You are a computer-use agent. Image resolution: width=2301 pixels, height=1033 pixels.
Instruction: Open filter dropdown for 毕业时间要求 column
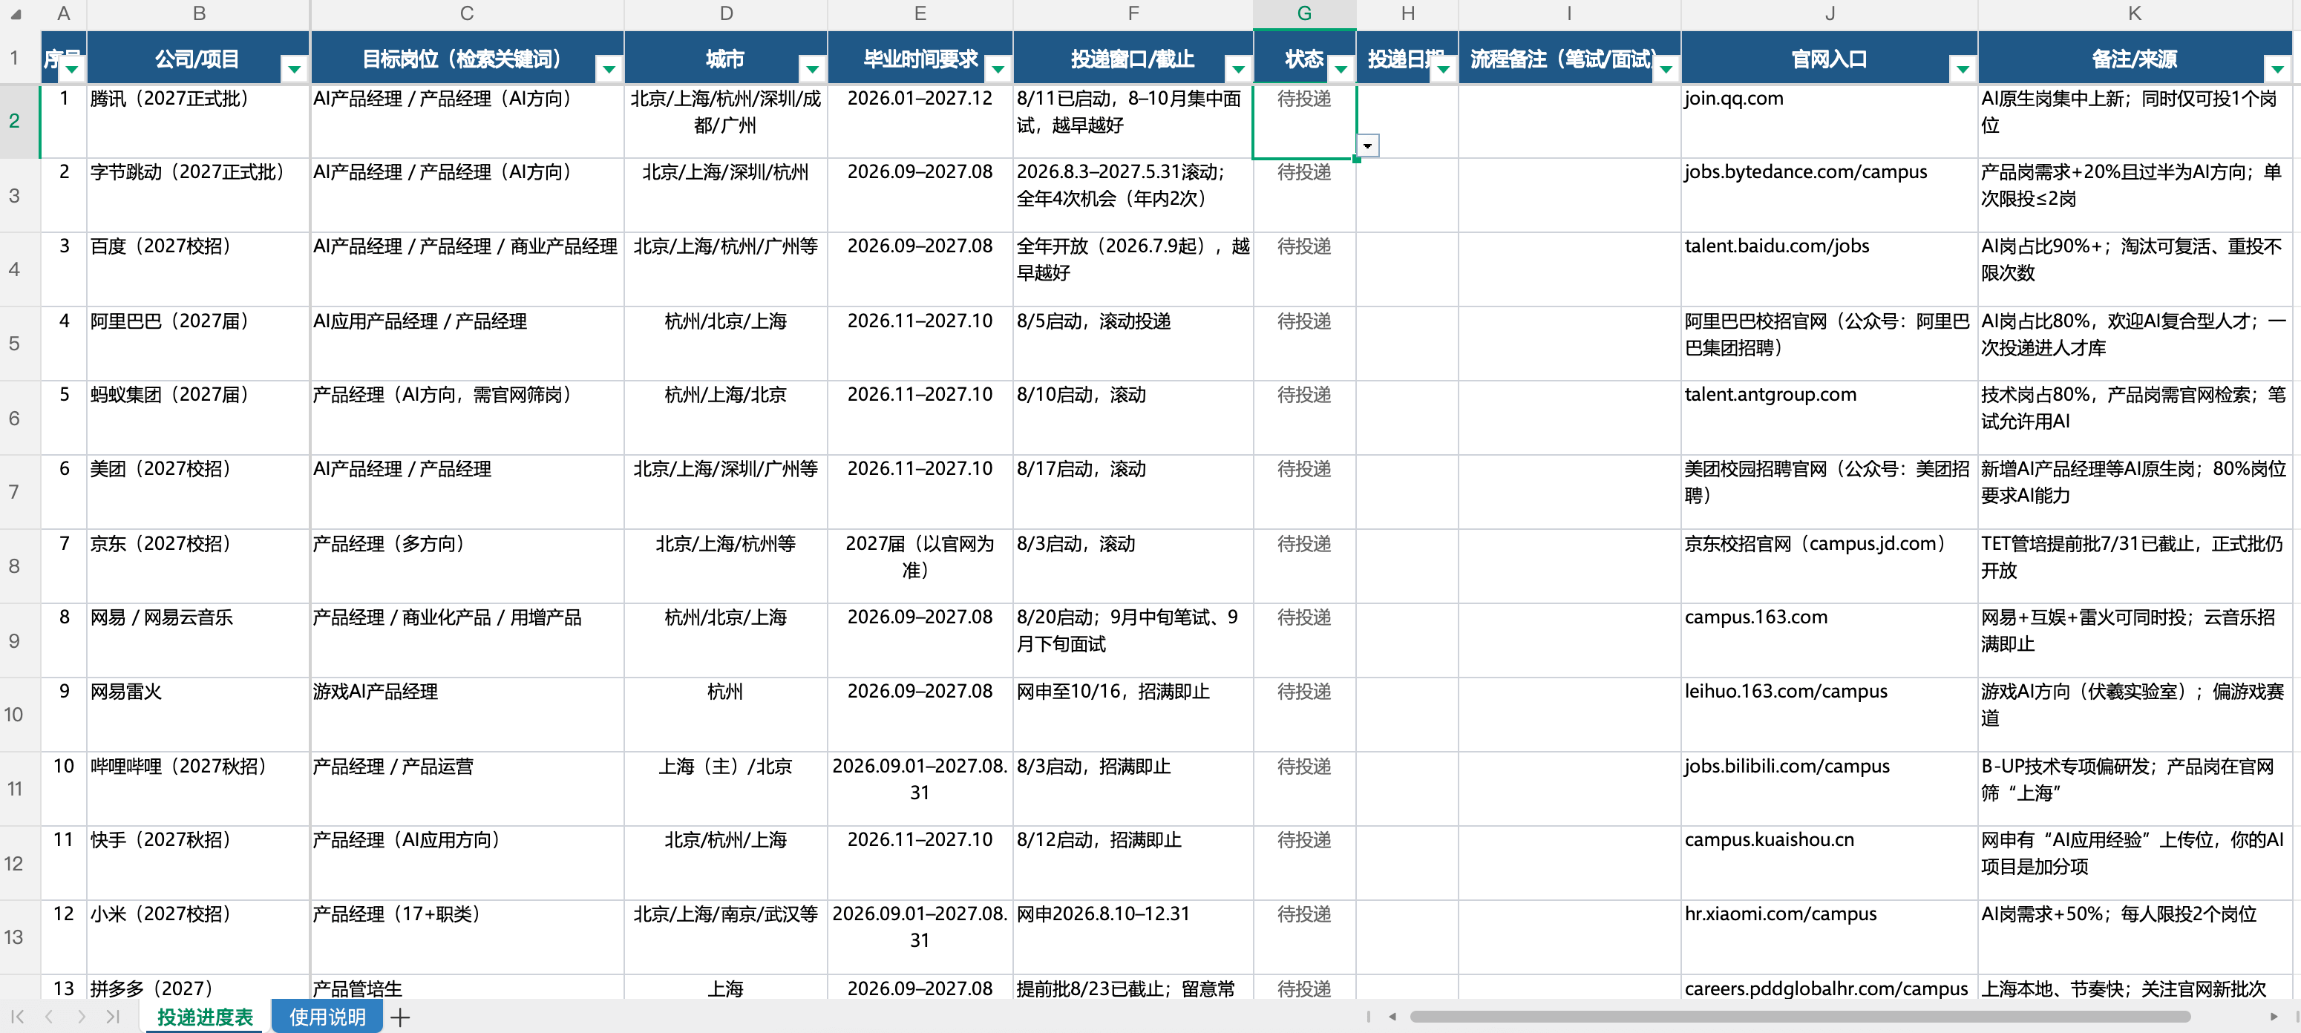998,69
